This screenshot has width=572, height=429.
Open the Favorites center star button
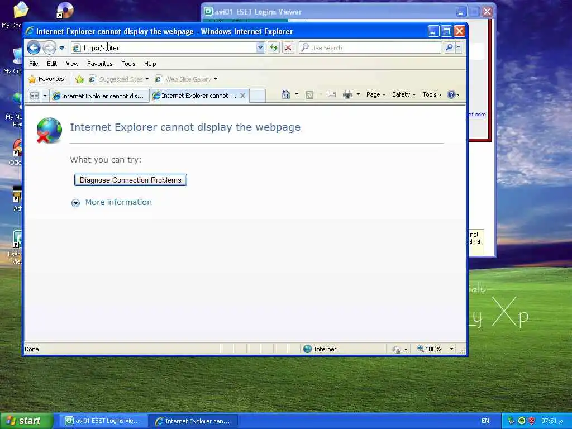pyautogui.click(x=46, y=79)
